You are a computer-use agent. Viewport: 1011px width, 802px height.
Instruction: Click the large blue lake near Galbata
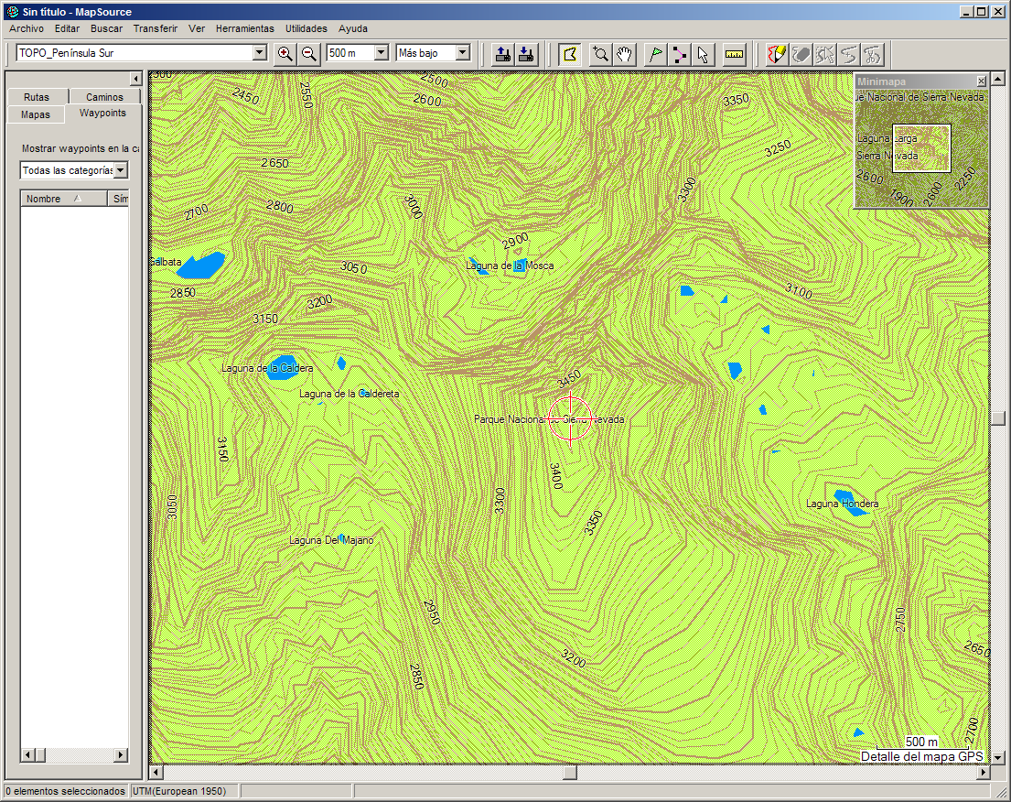200,266
